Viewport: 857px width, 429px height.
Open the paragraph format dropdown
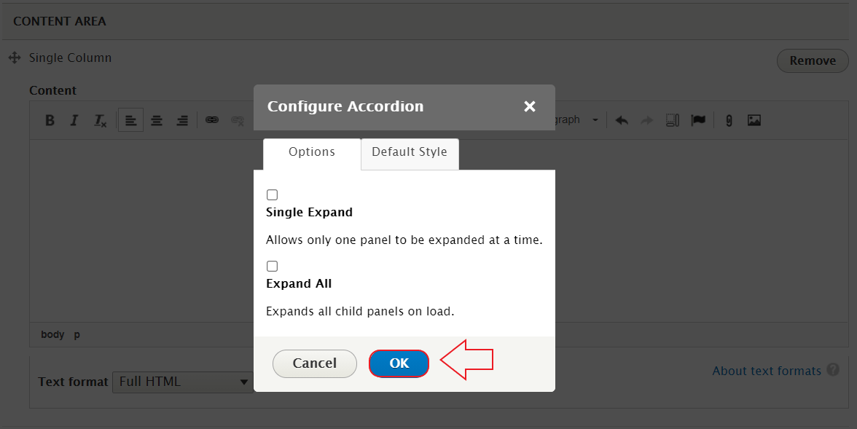coord(579,119)
